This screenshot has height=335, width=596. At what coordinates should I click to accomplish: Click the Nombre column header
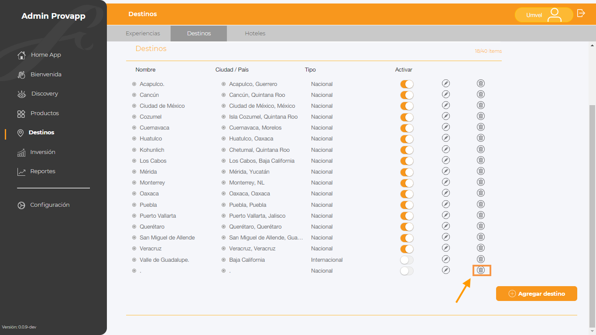click(x=145, y=70)
